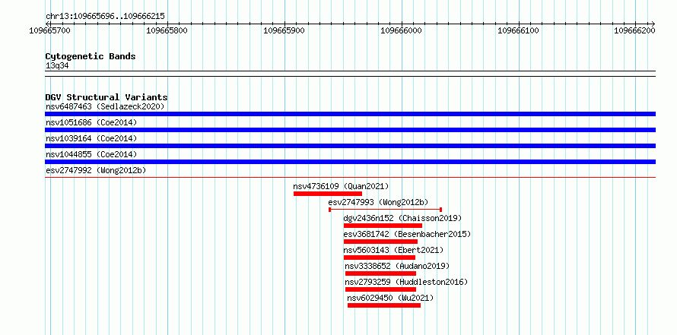Click the red bar under nsv3338652

point(381,273)
